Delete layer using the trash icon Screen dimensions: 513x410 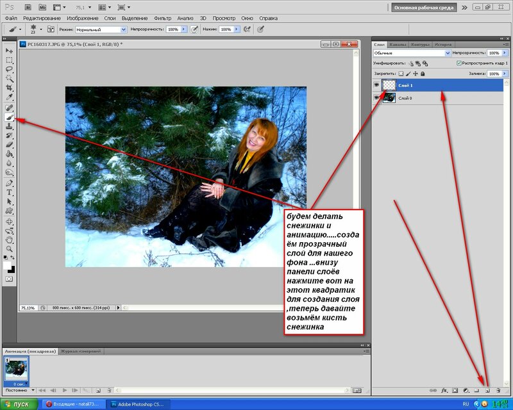pyautogui.click(x=498, y=389)
